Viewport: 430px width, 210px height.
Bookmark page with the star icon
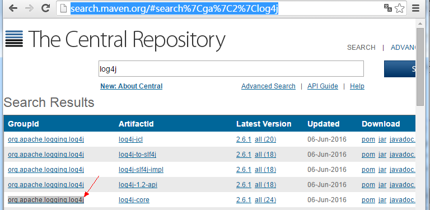coord(400,8)
